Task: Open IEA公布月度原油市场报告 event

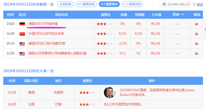Action: (x=123, y=104)
